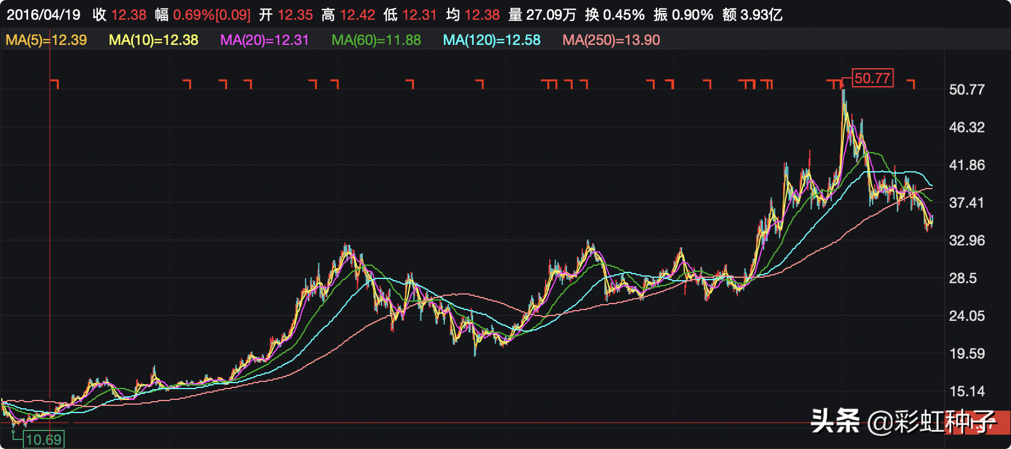The width and height of the screenshot is (1011, 449).
Task: Click the volume value 量 27.09万
Action: click(543, 15)
